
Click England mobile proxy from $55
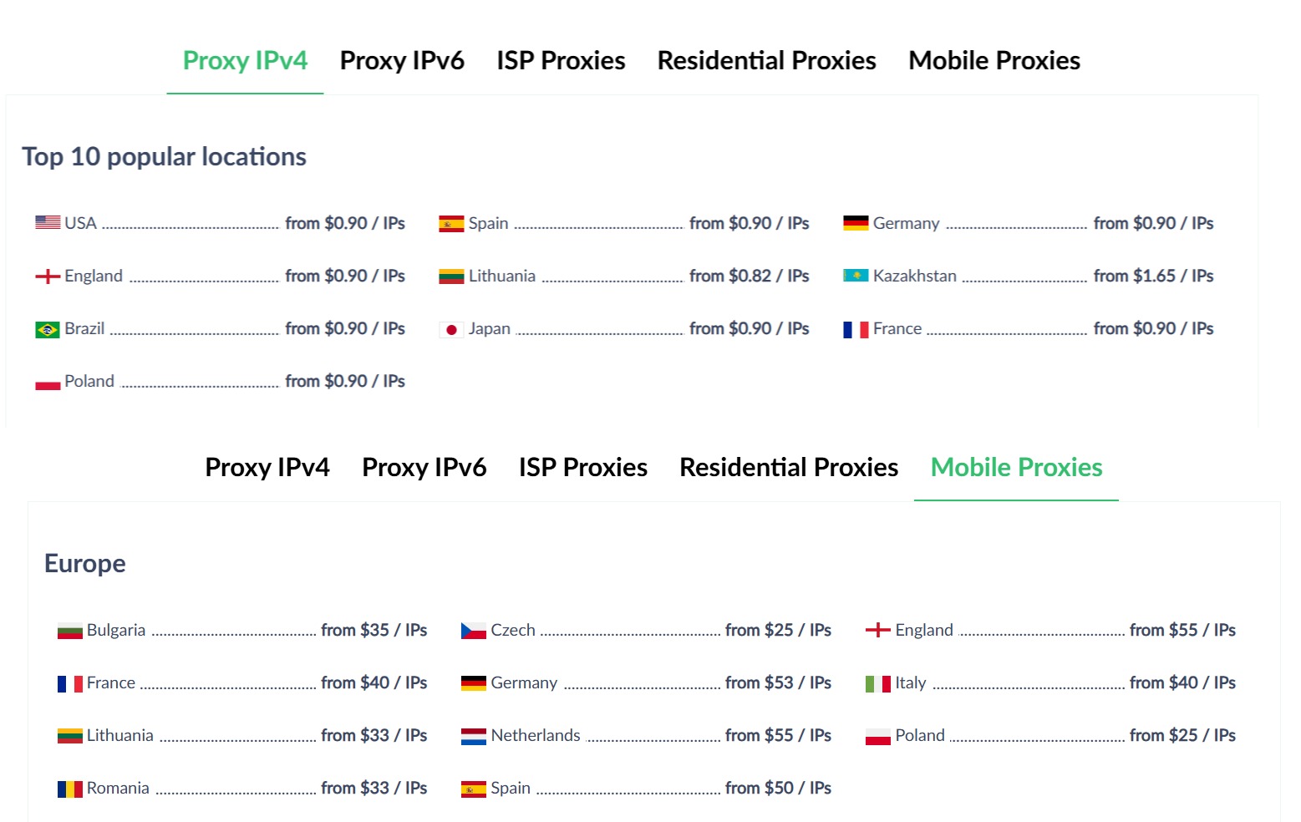click(1051, 630)
